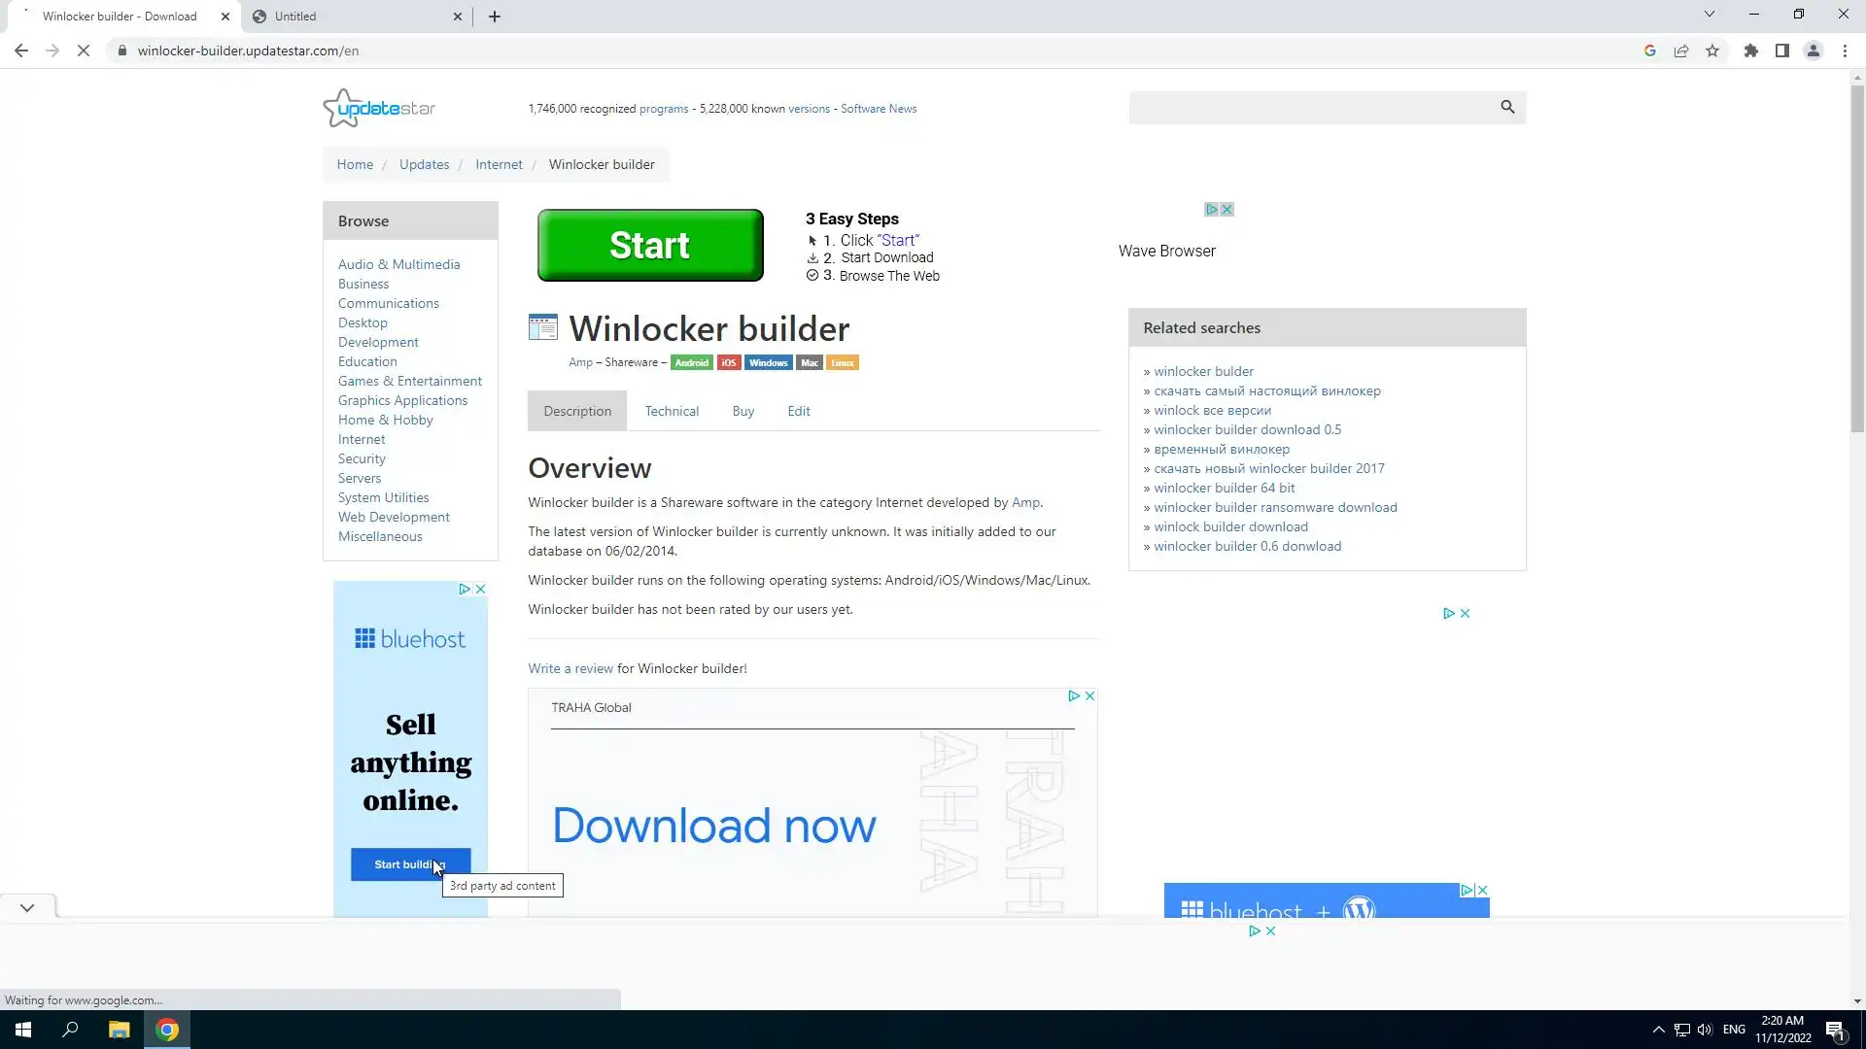The width and height of the screenshot is (1866, 1049).
Task: Click the green Start button
Action: [650, 245]
